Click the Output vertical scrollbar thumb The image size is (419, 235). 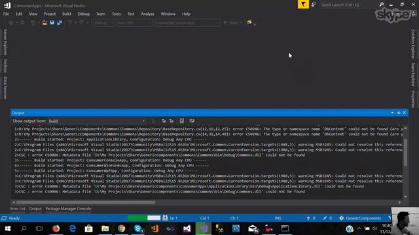405,152
